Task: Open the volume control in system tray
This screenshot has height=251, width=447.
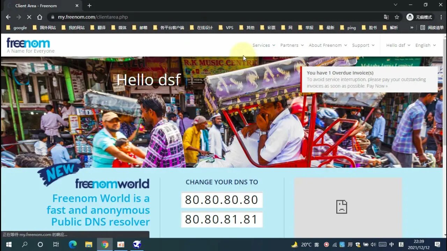Action: [373, 245]
